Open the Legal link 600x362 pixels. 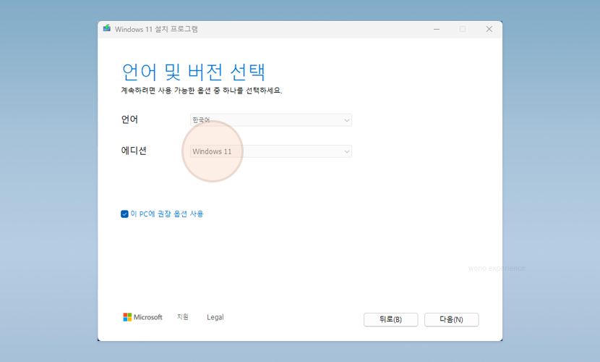pos(215,317)
